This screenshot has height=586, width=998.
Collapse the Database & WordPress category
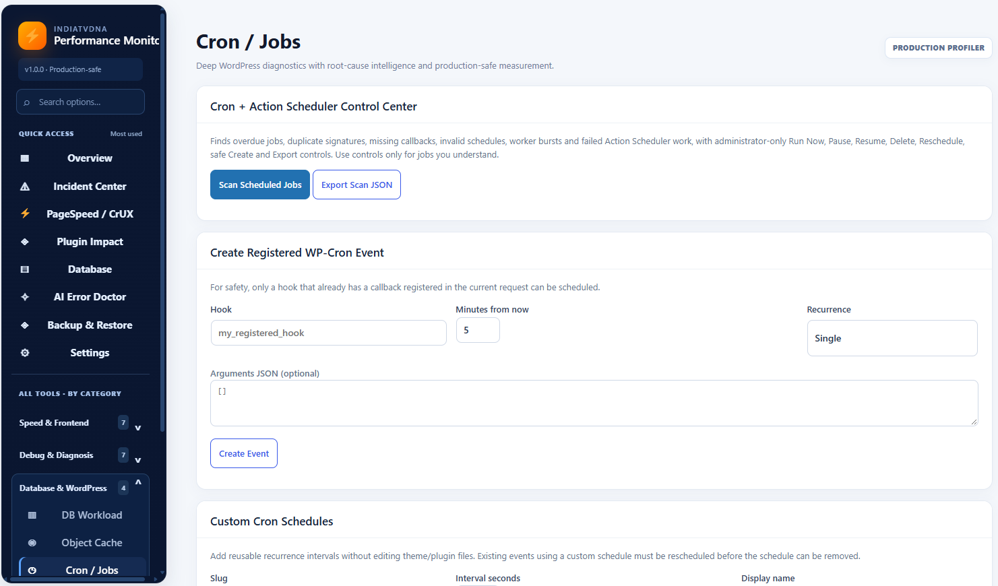[81, 488]
